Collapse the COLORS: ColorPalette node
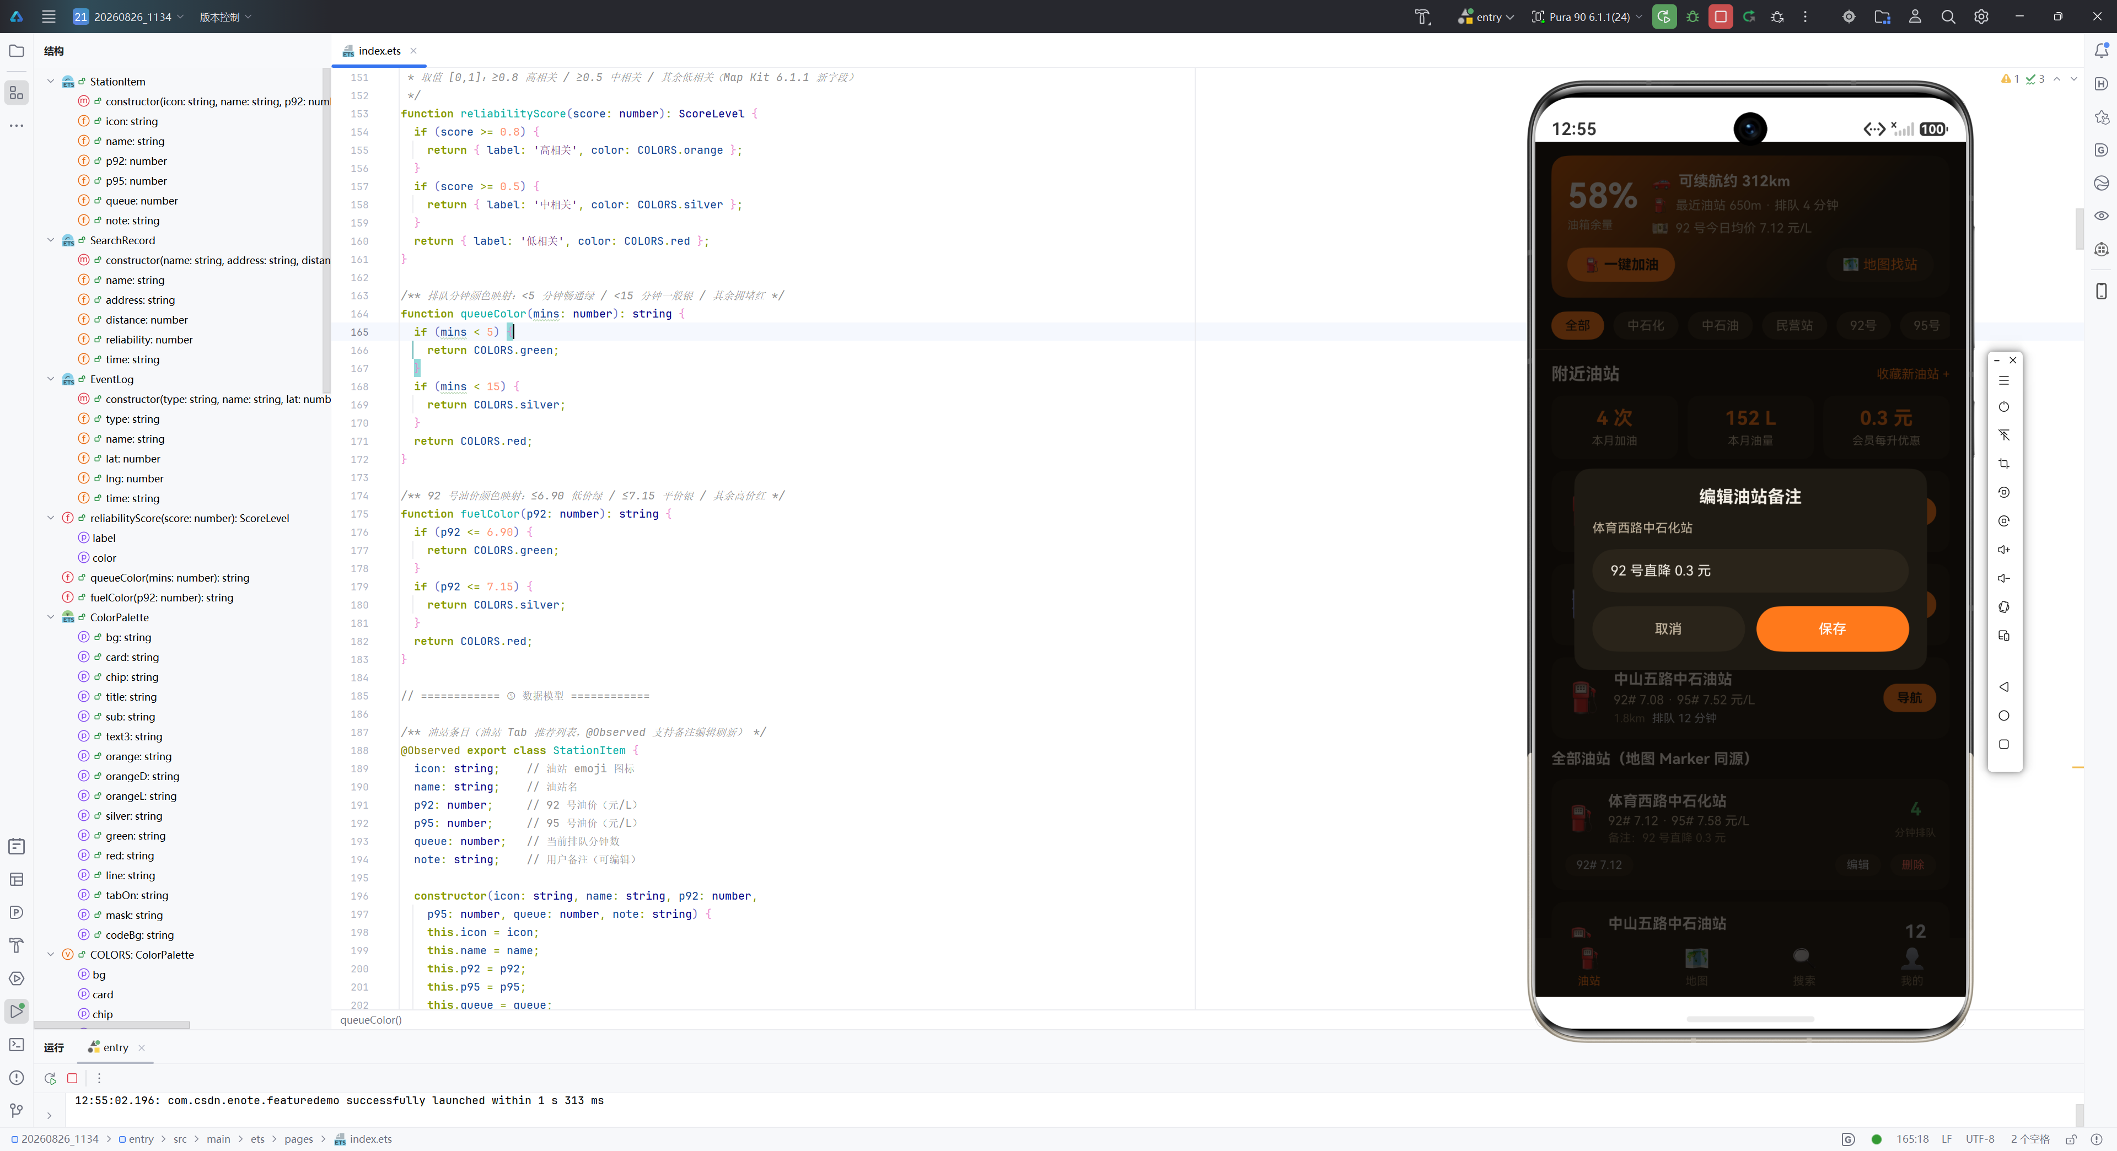Screen dimensions: 2117x1151 pyautogui.click(x=50, y=955)
